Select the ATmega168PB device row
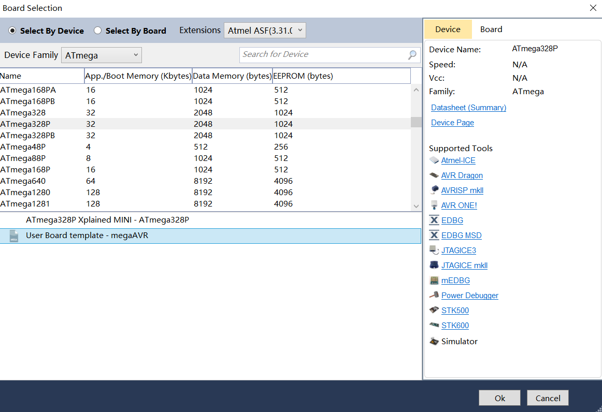Screen dimensions: 602x412 (x=205, y=101)
